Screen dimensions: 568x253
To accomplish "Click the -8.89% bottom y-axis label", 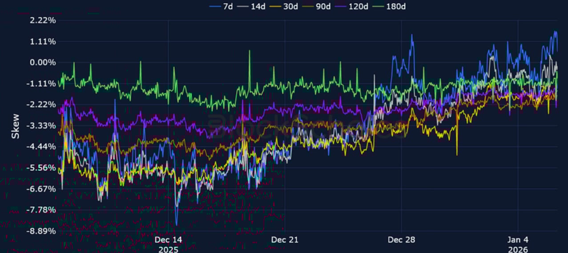I will point(42,231).
